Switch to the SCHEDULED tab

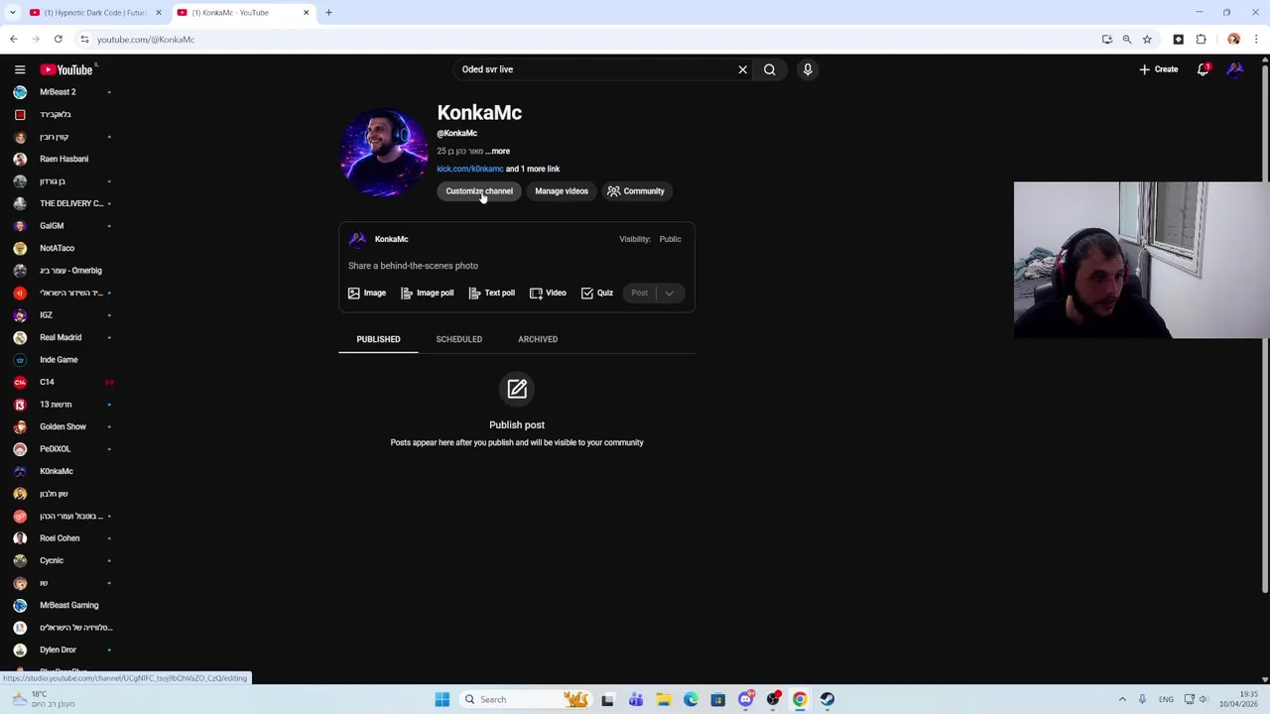458,339
